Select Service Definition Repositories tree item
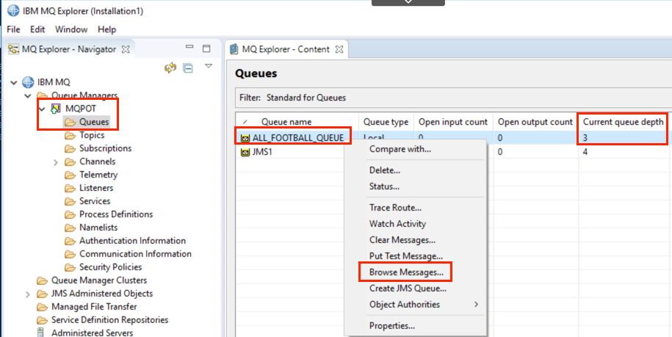The height and width of the screenshot is (337, 672). 109,320
